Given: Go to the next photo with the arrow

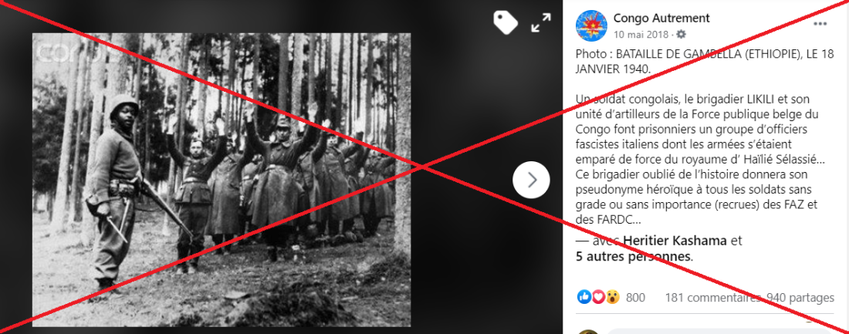Looking at the screenshot, I should pyautogui.click(x=531, y=180).
